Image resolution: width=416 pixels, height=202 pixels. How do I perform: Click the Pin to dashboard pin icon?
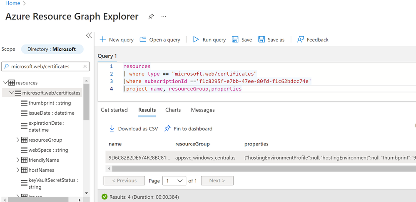coord(167,129)
